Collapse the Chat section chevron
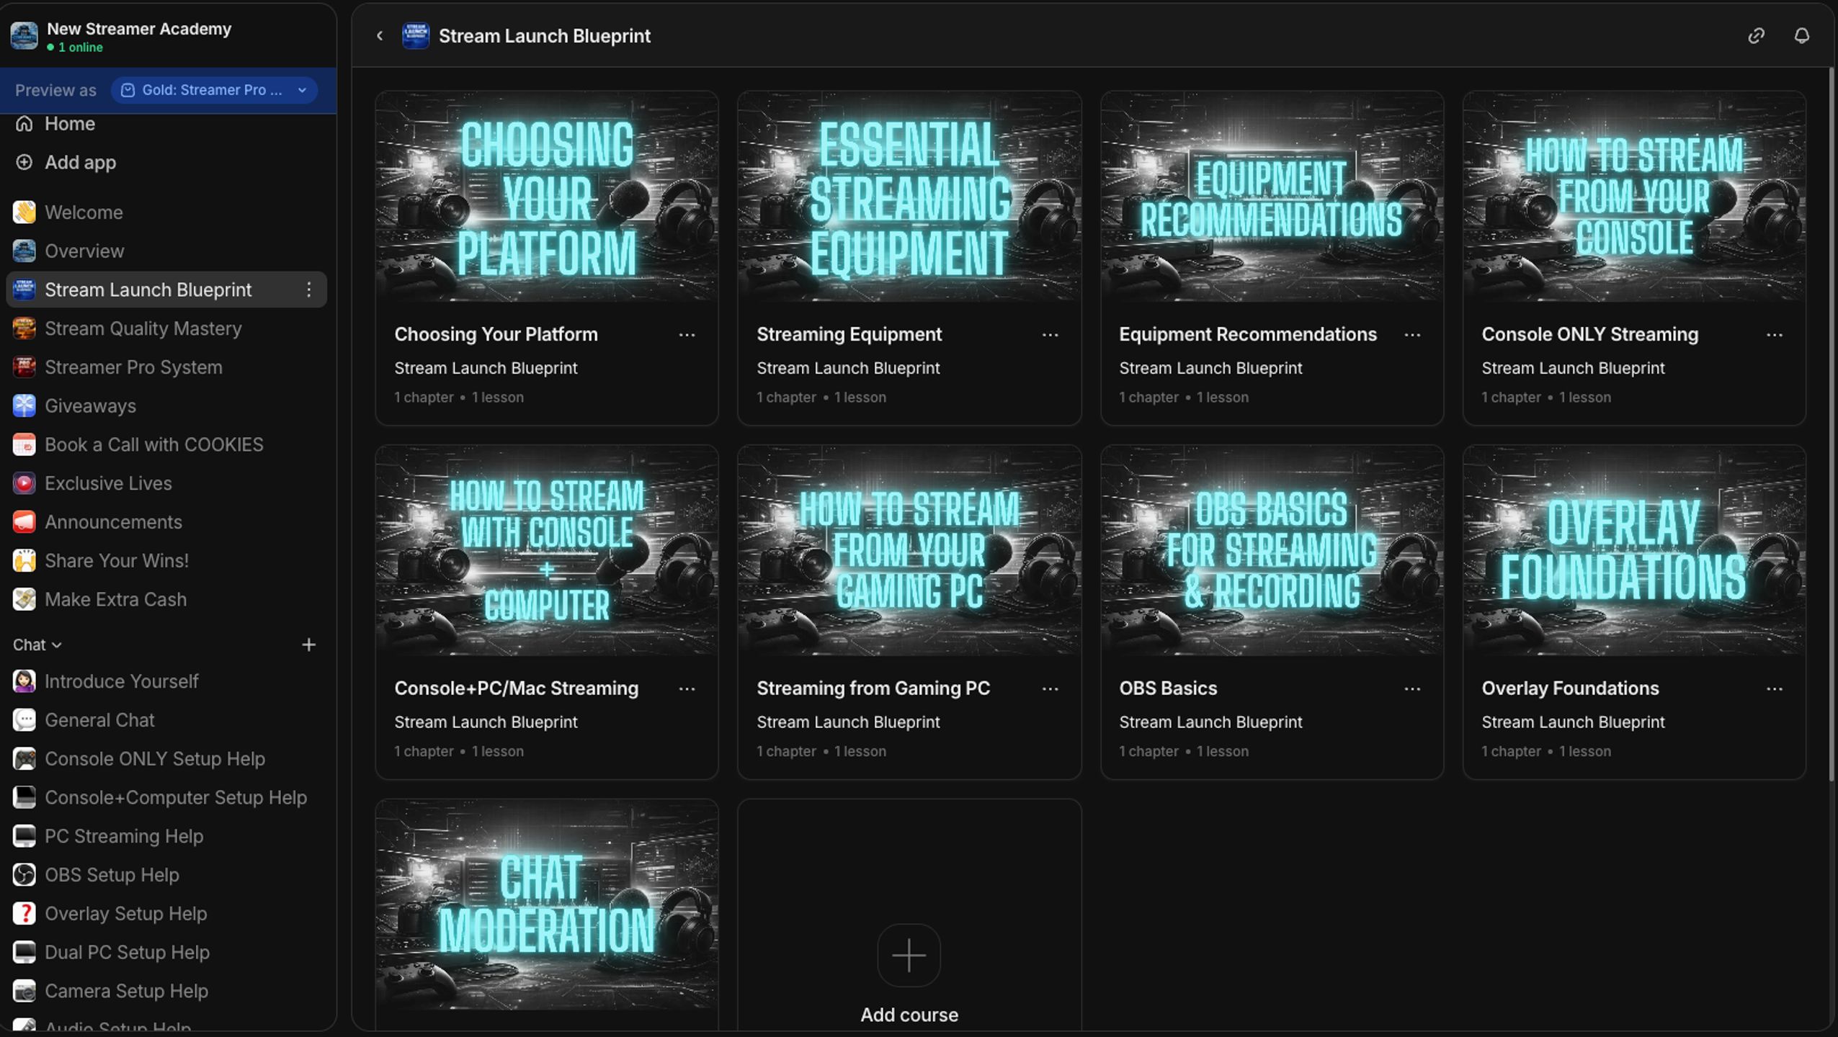1838x1037 pixels. click(57, 645)
